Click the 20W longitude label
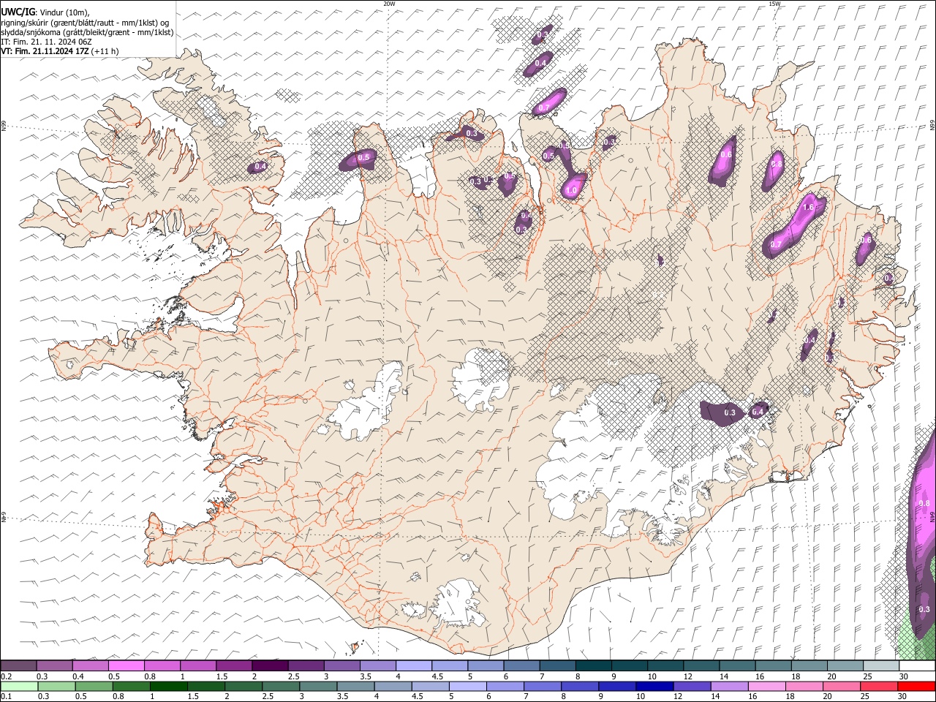The width and height of the screenshot is (936, 702). pos(389,4)
